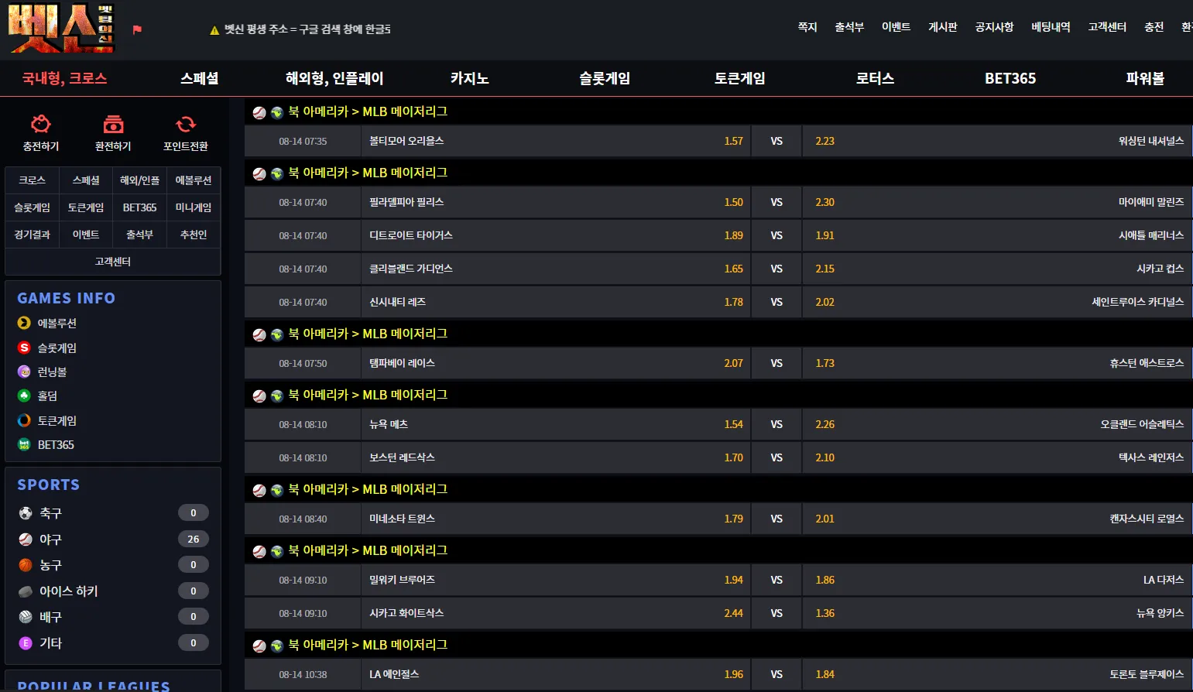1193x692 pixels.
Task: Click the 환전하기 cash register icon
Action: pos(113,124)
